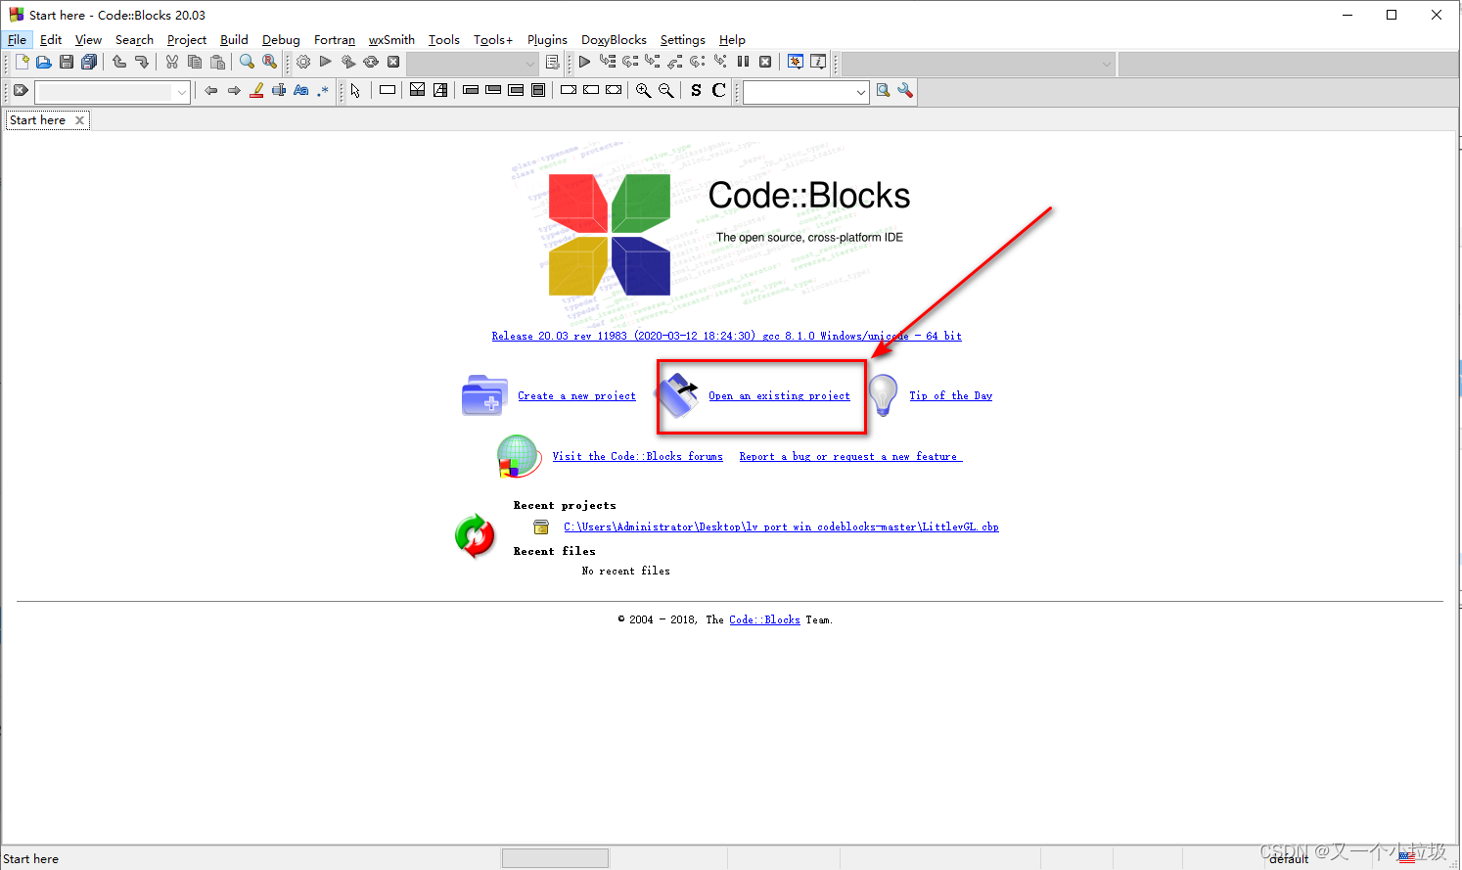Click the Zoom out magnifier icon

pyautogui.click(x=665, y=91)
